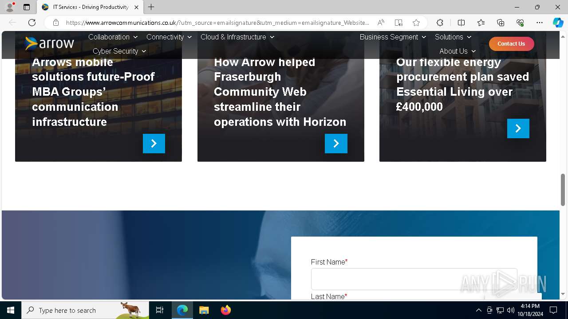Click the scrollbar down arrow
Viewport: 568px width, 319px height.
[563, 294]
